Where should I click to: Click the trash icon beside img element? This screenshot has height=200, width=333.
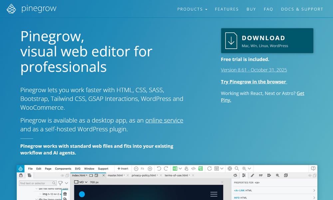(x=65, y=194)
